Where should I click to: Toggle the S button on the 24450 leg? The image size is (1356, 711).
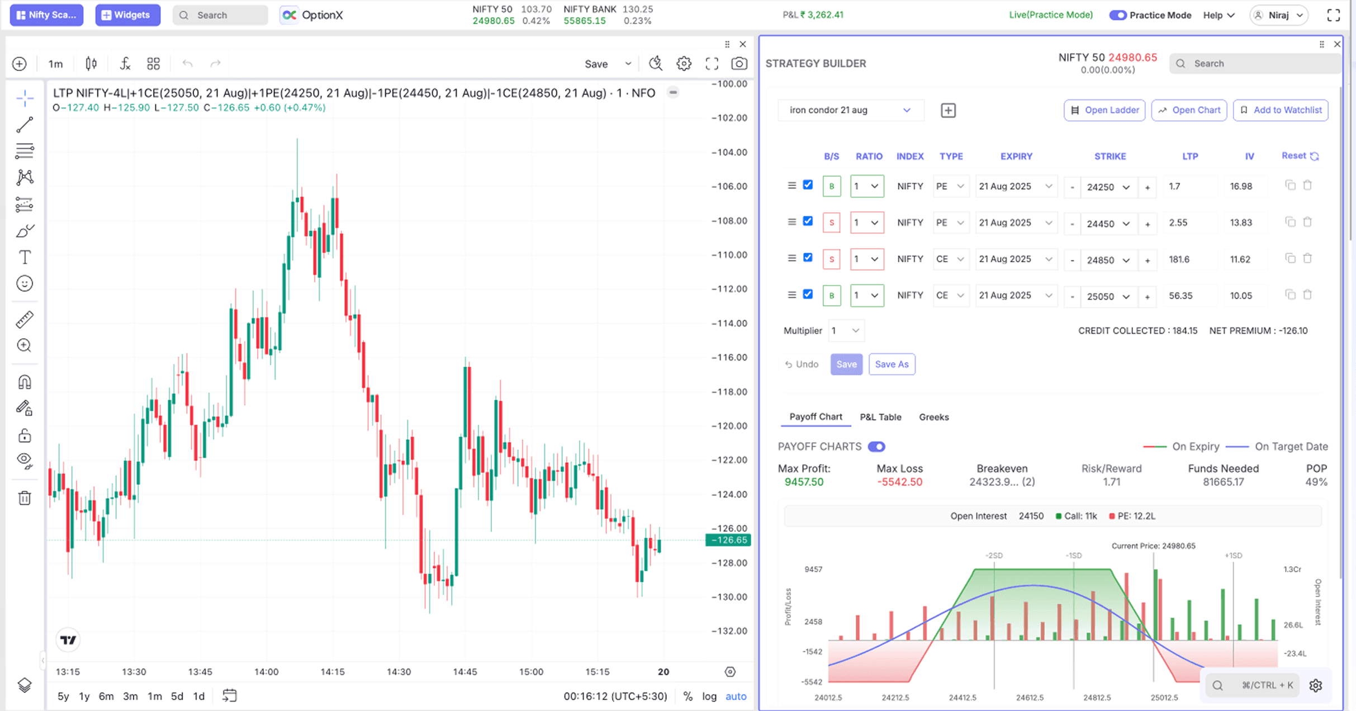point(832,222)
